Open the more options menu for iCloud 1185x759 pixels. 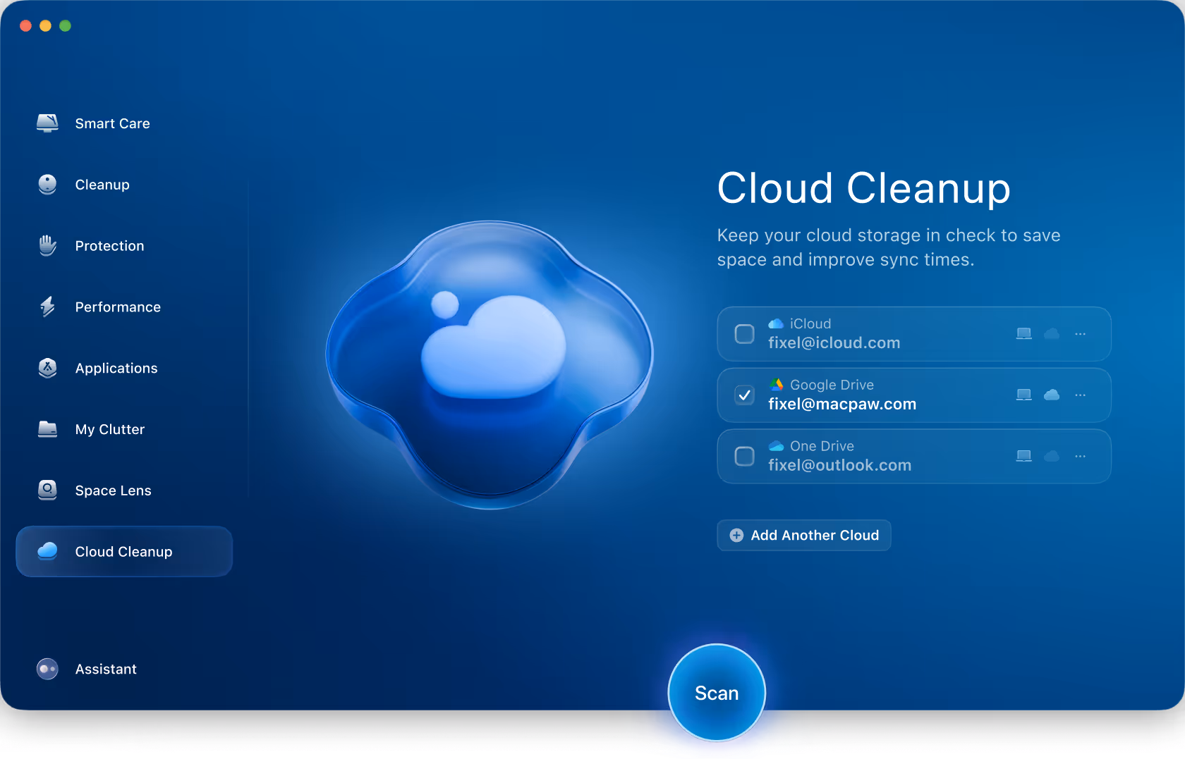[1080, 334]
